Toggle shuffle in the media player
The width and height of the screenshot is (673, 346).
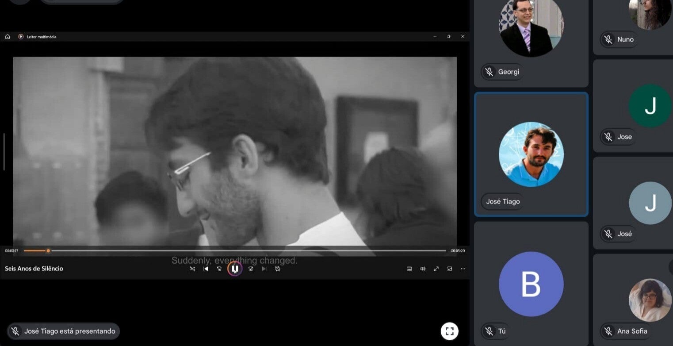(x=192, y=269)
